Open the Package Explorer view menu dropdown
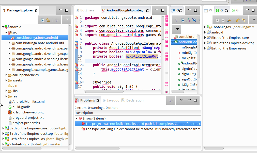Image resolution: width=257 pixels, height=153 pixels. tap(67, 20)
